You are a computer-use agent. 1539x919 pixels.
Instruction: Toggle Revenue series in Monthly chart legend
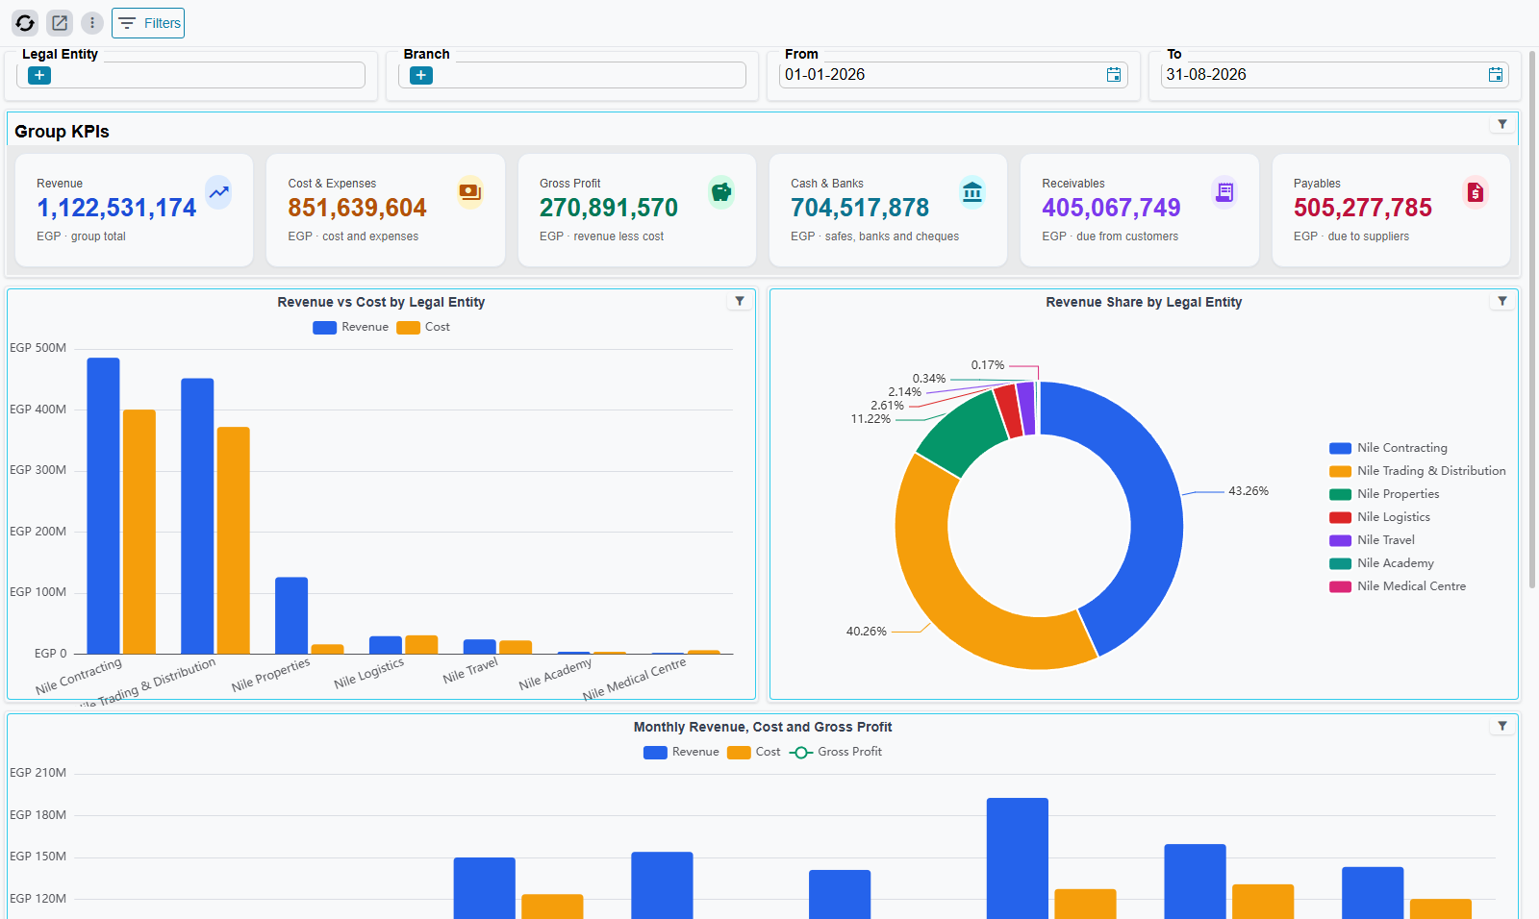coord(681,752)
